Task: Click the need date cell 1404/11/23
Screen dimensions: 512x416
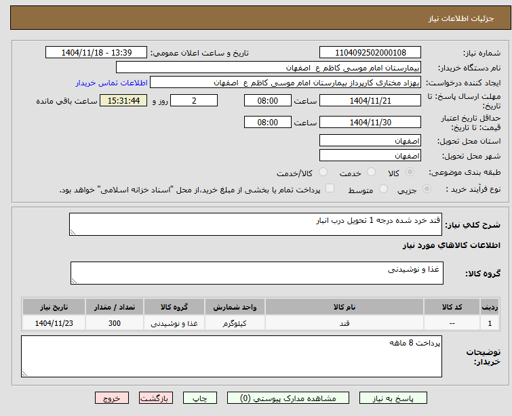Action: pyautogui.click(x=54, y=323)
